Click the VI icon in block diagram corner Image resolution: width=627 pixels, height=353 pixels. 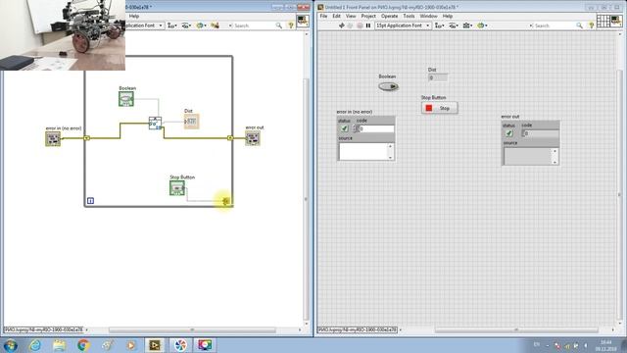point(303,21)
